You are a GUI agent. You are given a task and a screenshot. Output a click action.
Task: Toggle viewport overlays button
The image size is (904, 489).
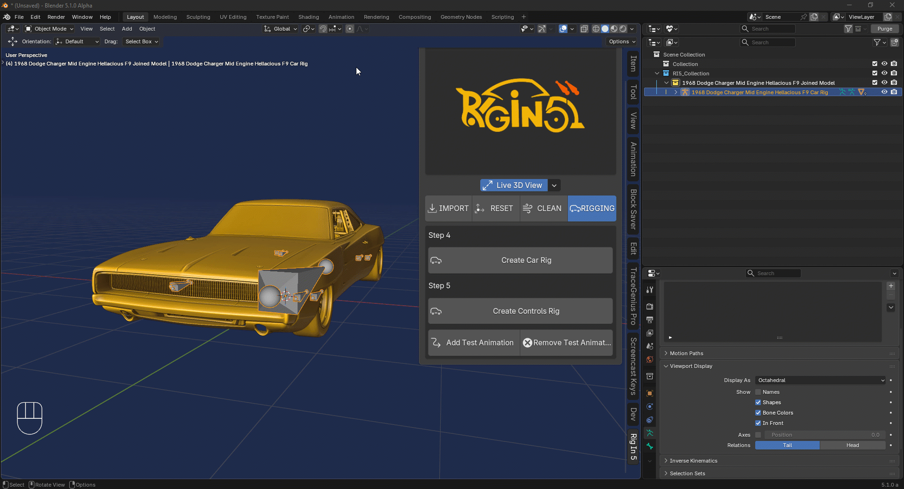coord(563,29)
